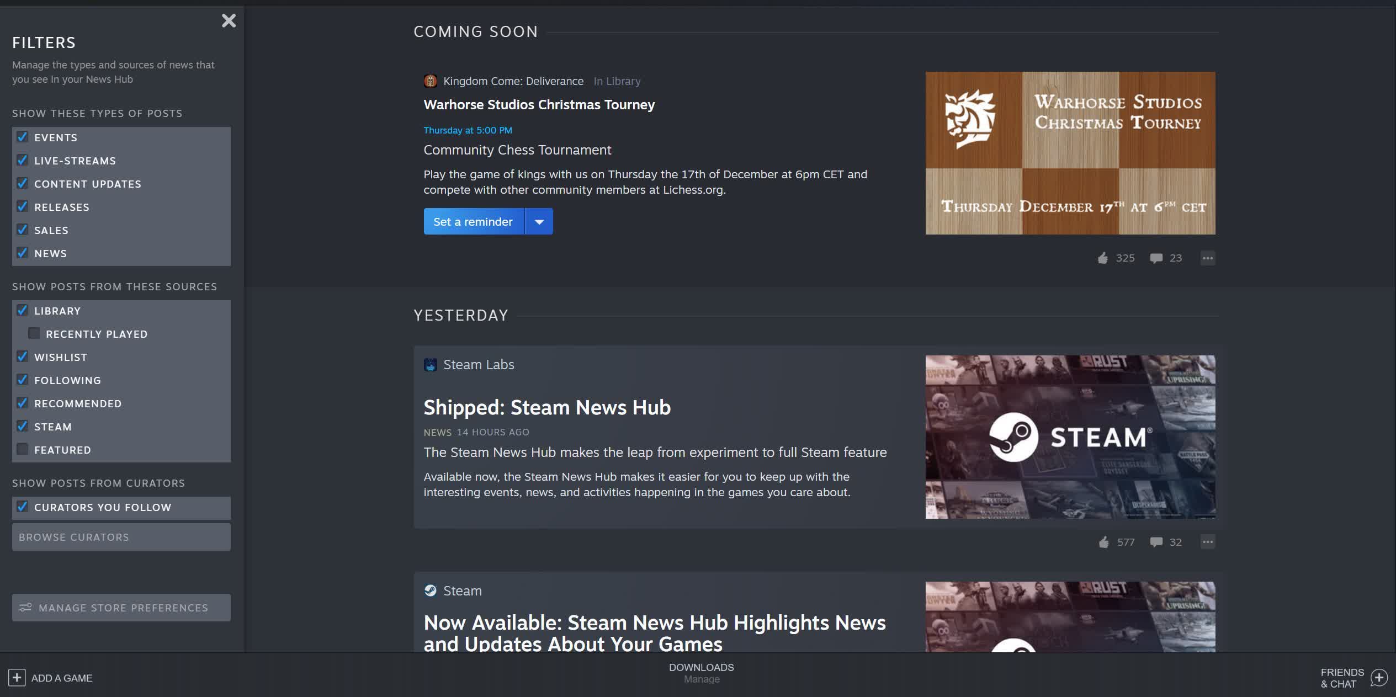The image size is (1396, 697).
Task: Enable the Featured source checkbox
Action: click(x=23, y=450)
